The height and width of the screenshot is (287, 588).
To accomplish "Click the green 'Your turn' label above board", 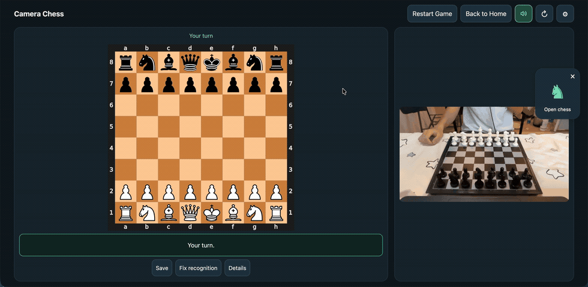I will coord(201,36).
